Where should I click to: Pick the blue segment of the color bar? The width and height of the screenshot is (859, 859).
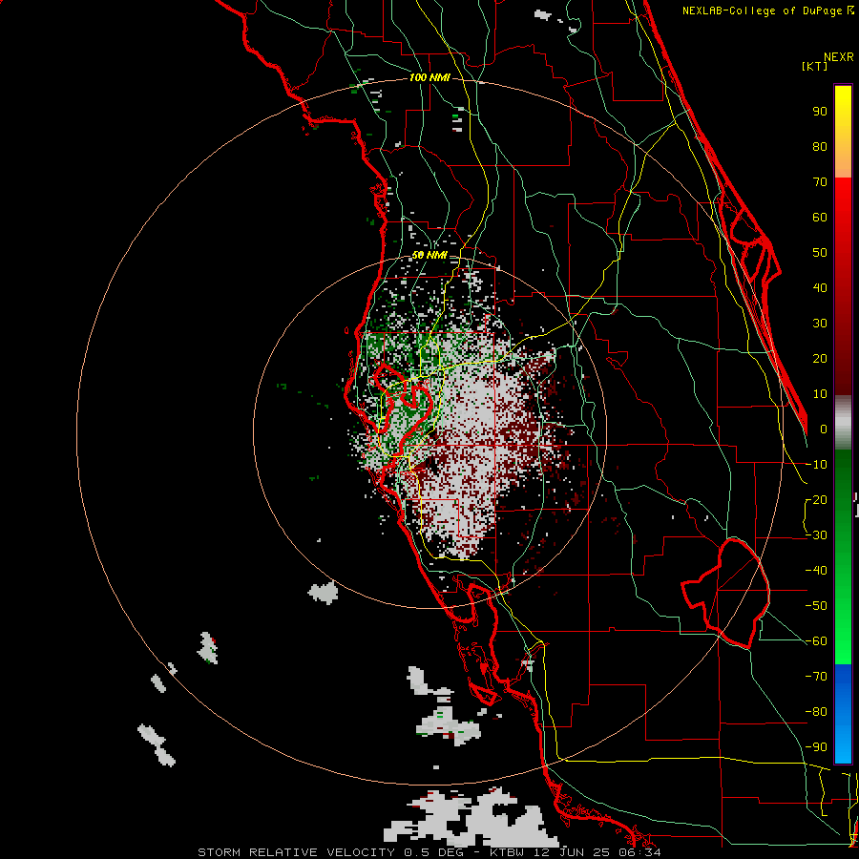click(x=843, y=714)
